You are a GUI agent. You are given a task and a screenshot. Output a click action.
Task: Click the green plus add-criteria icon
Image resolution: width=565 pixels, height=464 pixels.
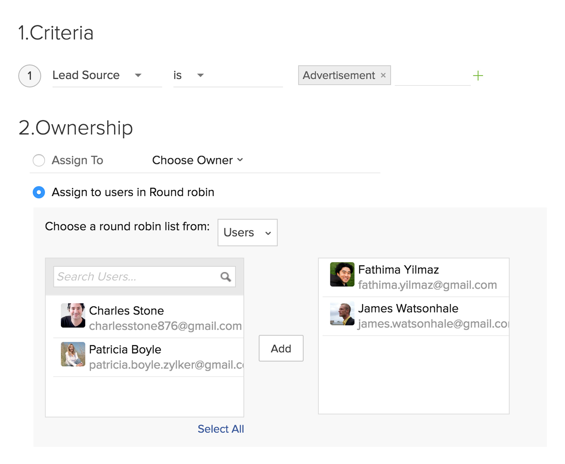(x=478, y=76)
